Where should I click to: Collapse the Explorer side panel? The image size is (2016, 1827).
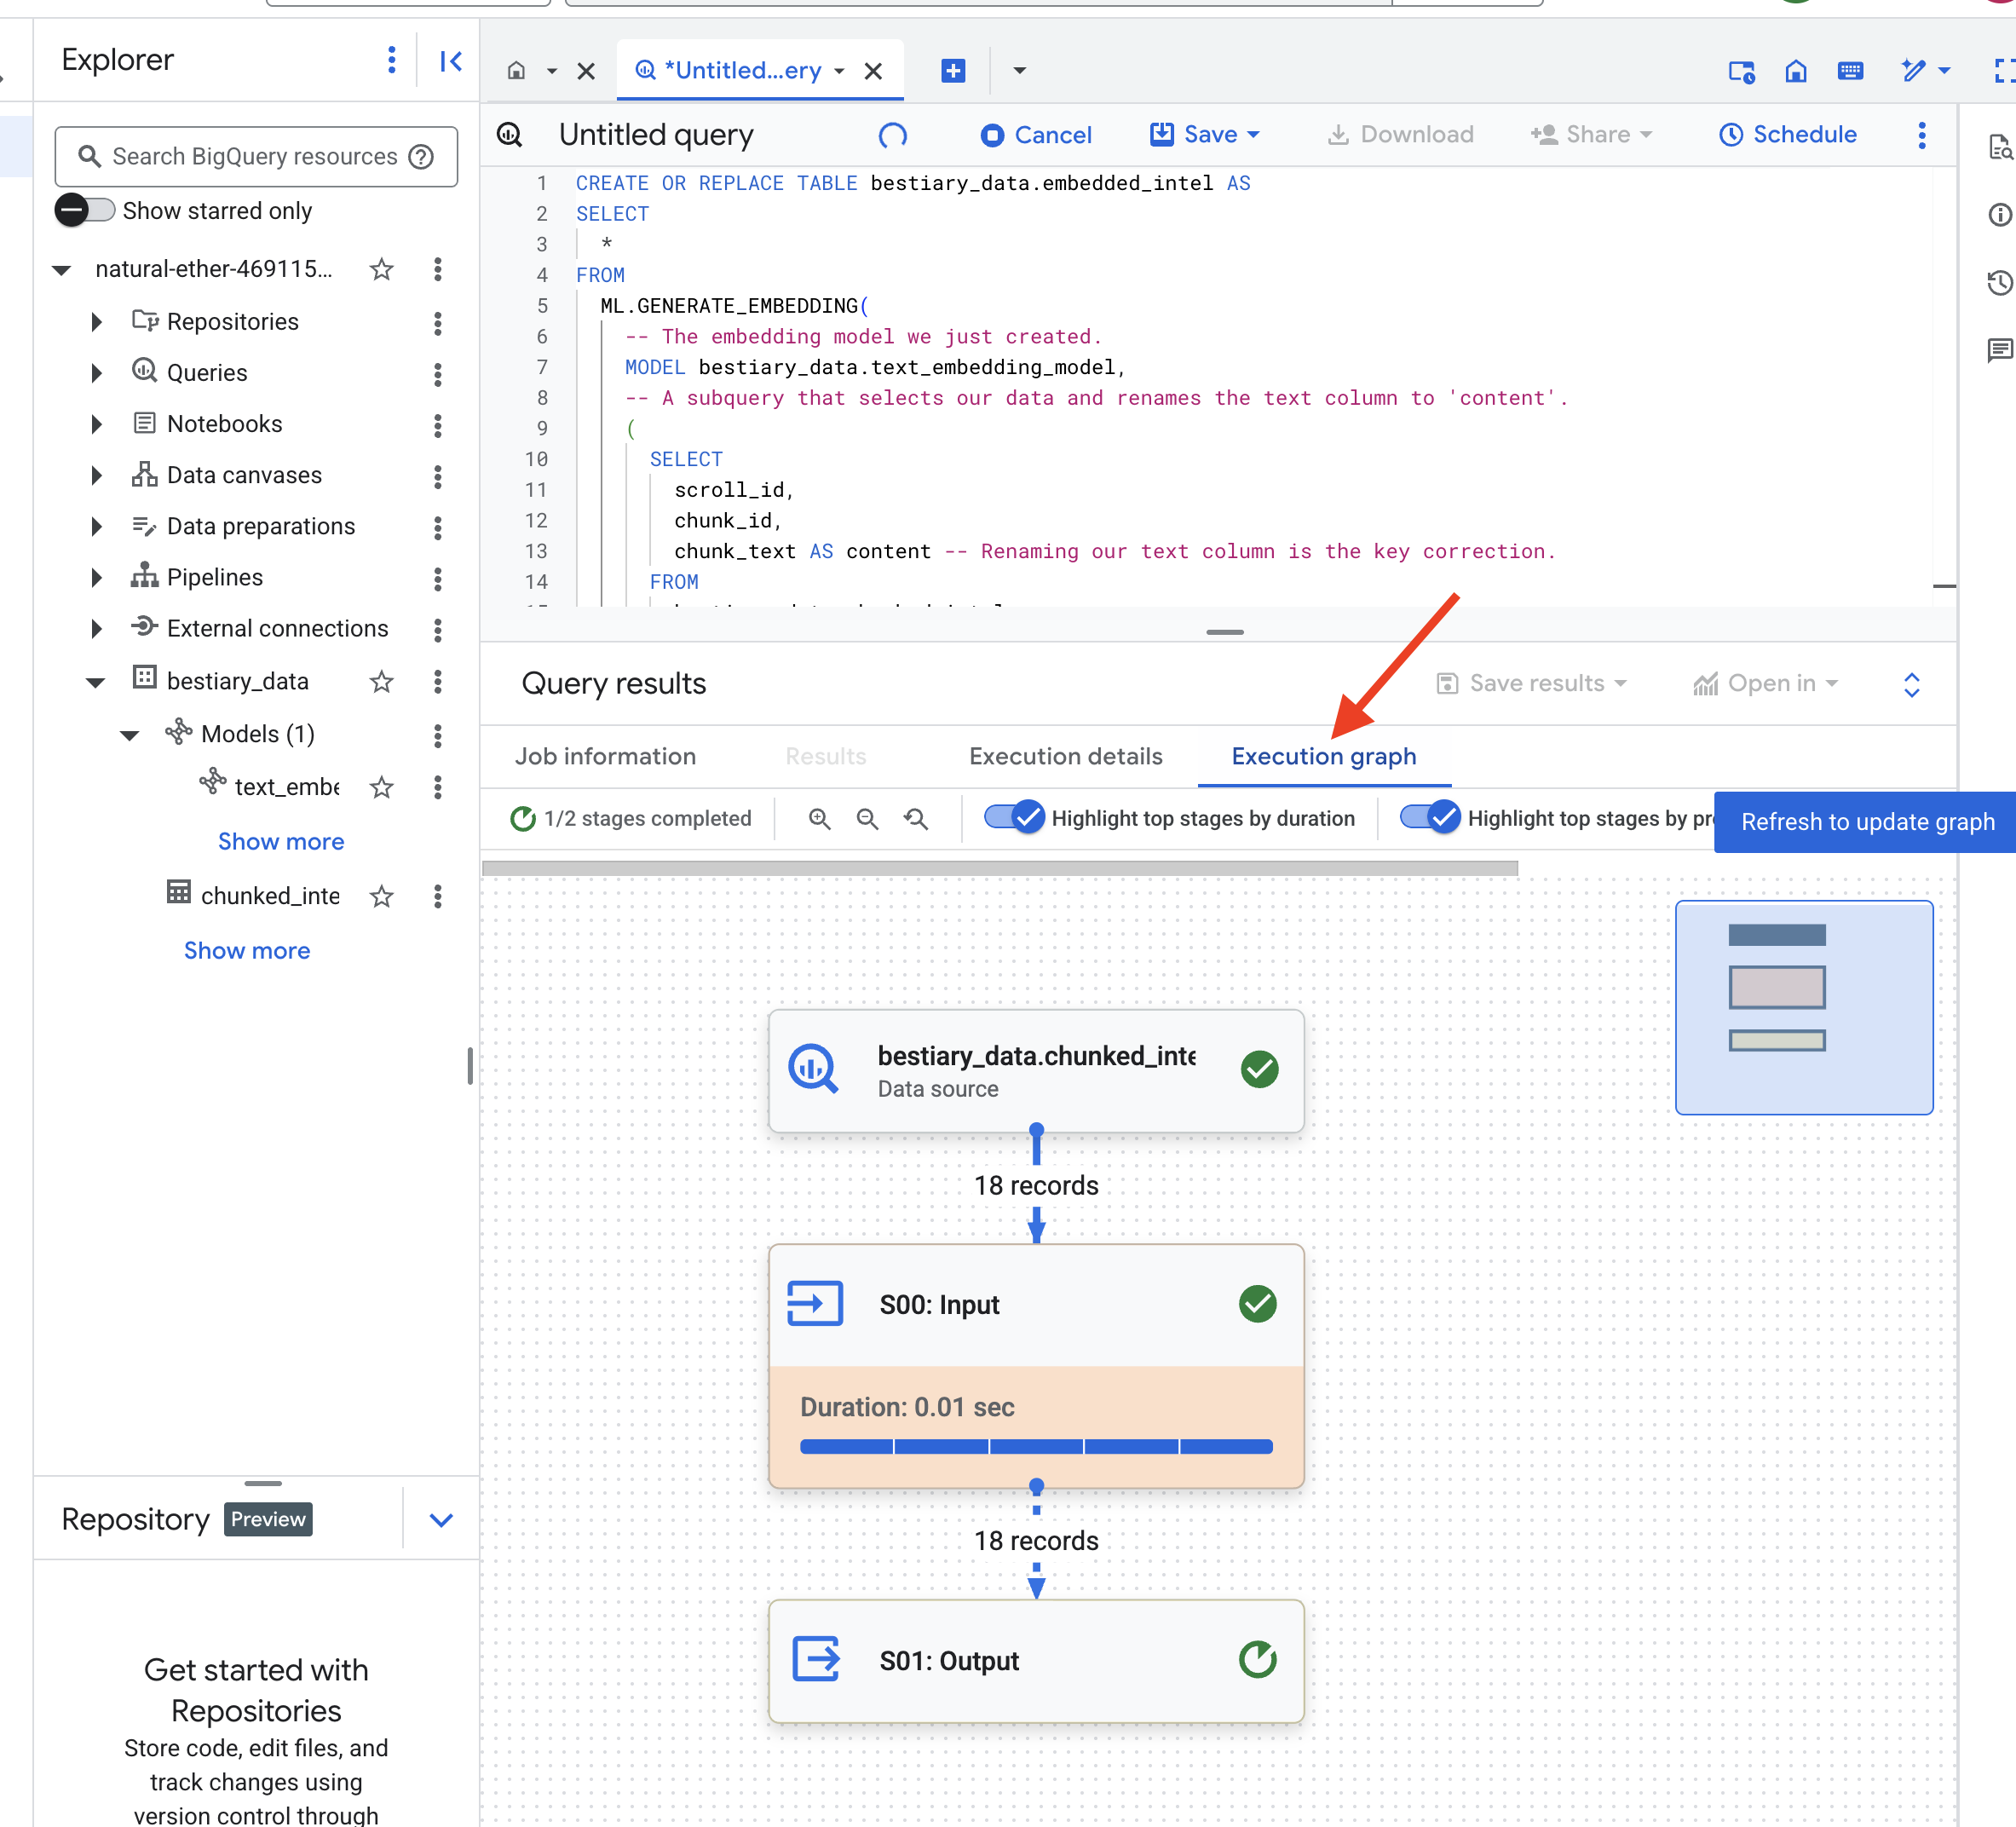coord(450,61)
